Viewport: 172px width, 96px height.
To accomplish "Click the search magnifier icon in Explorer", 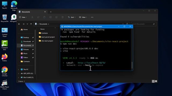I will pyautogui.click(x=154, y=24).
